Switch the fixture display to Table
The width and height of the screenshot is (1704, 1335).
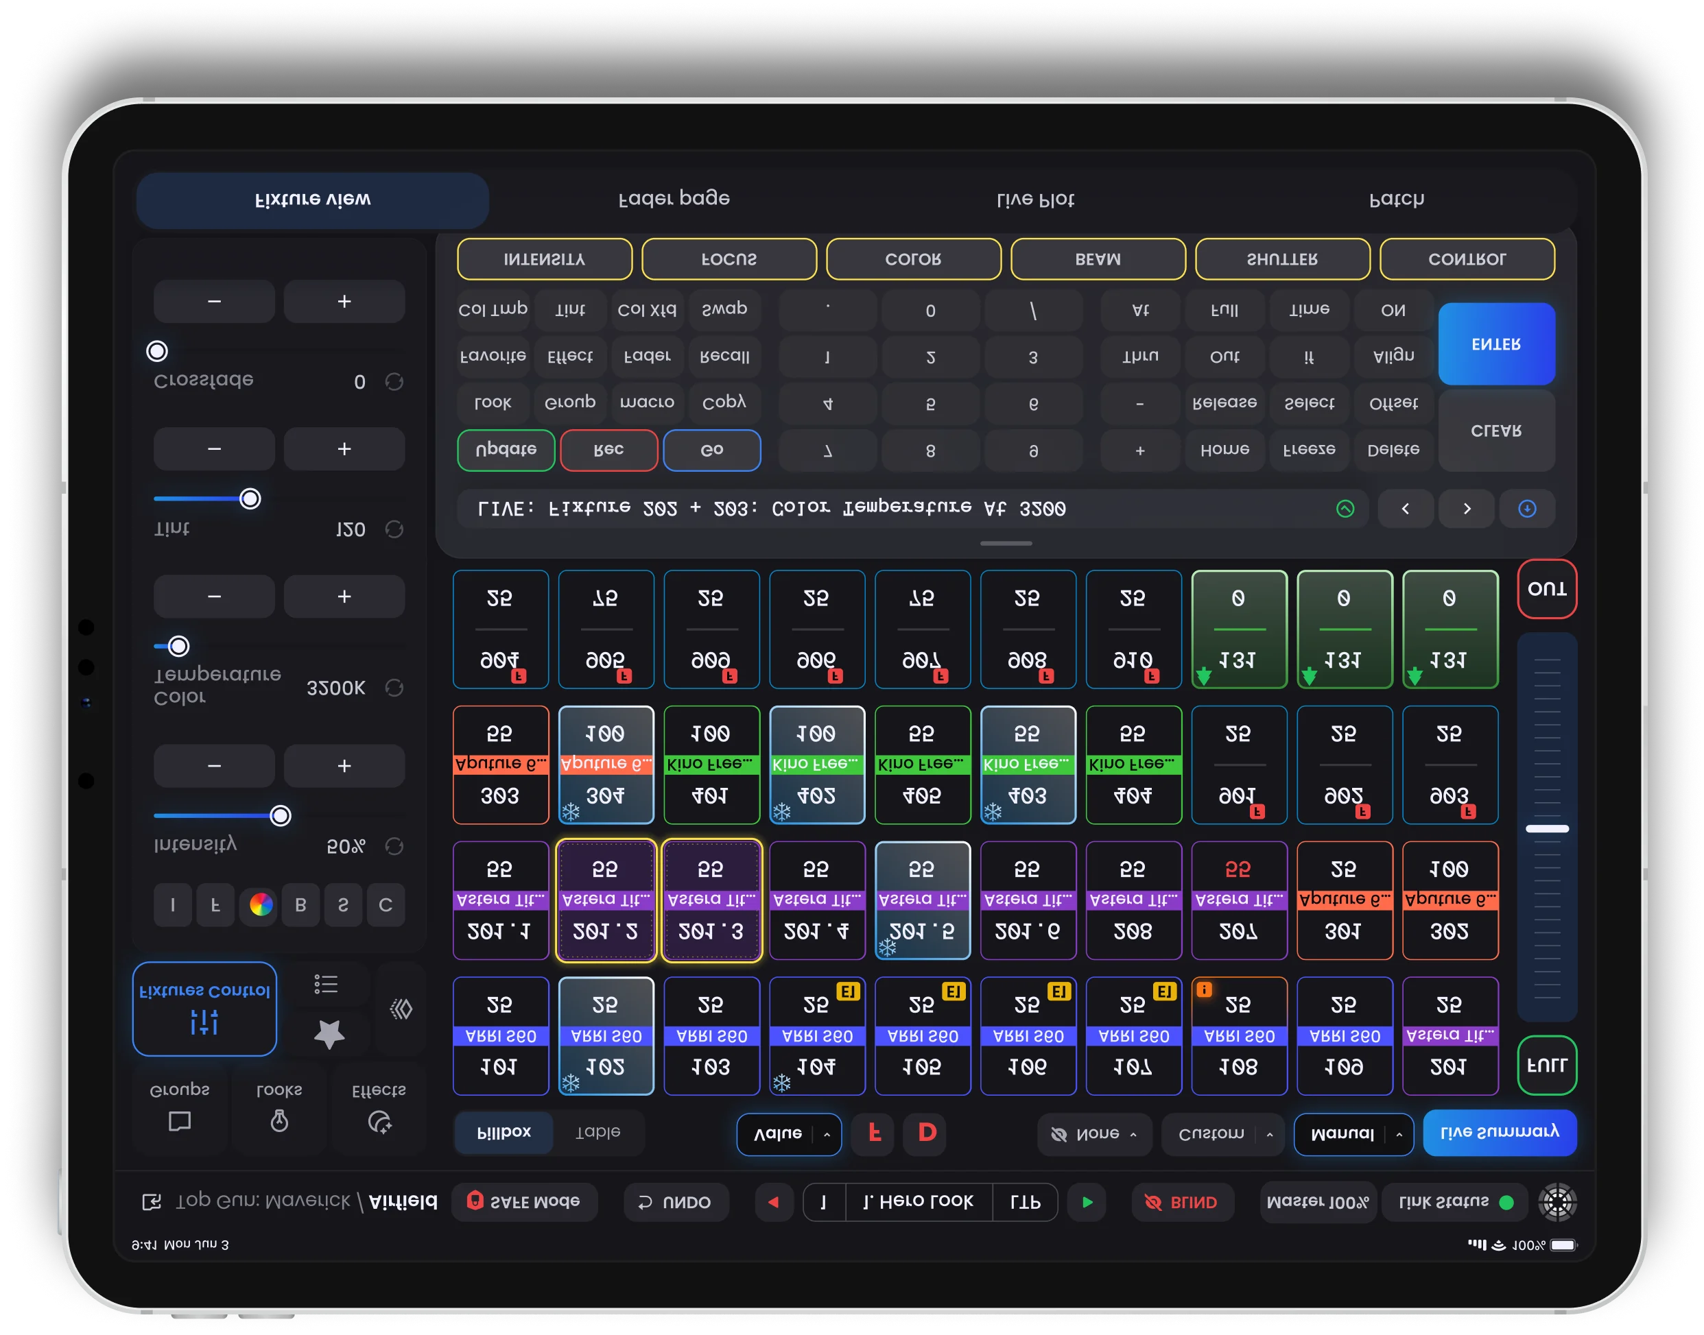(x=598, y=1133)
